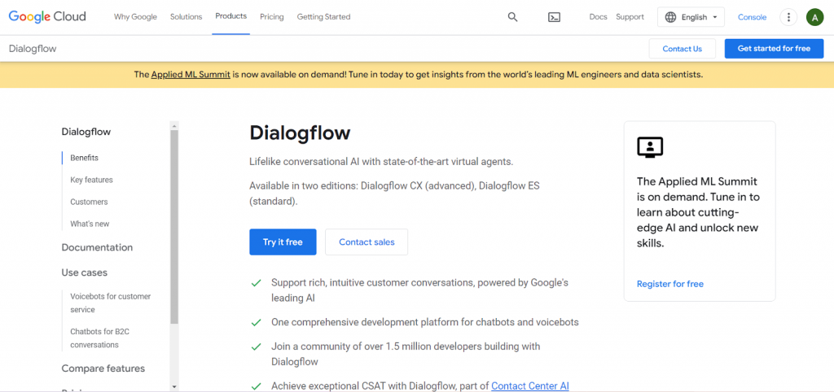Open the search magnifier icon
This screenshot has width=834, height=392.
pyautogui.click(x=513, y=17)
